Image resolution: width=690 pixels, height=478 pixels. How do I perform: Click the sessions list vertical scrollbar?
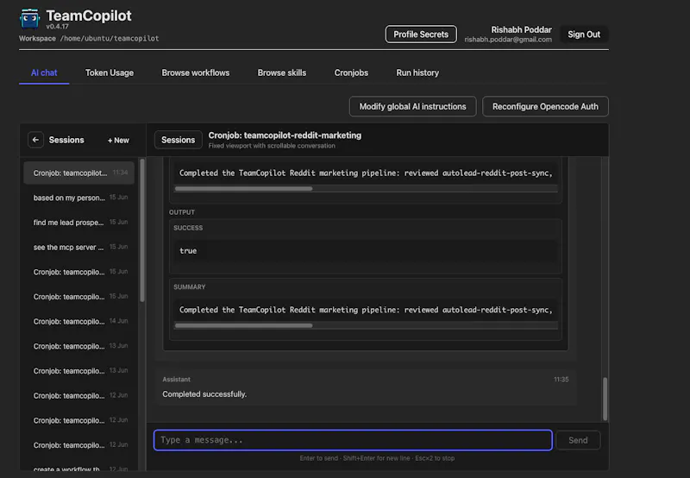pos(142,230)
